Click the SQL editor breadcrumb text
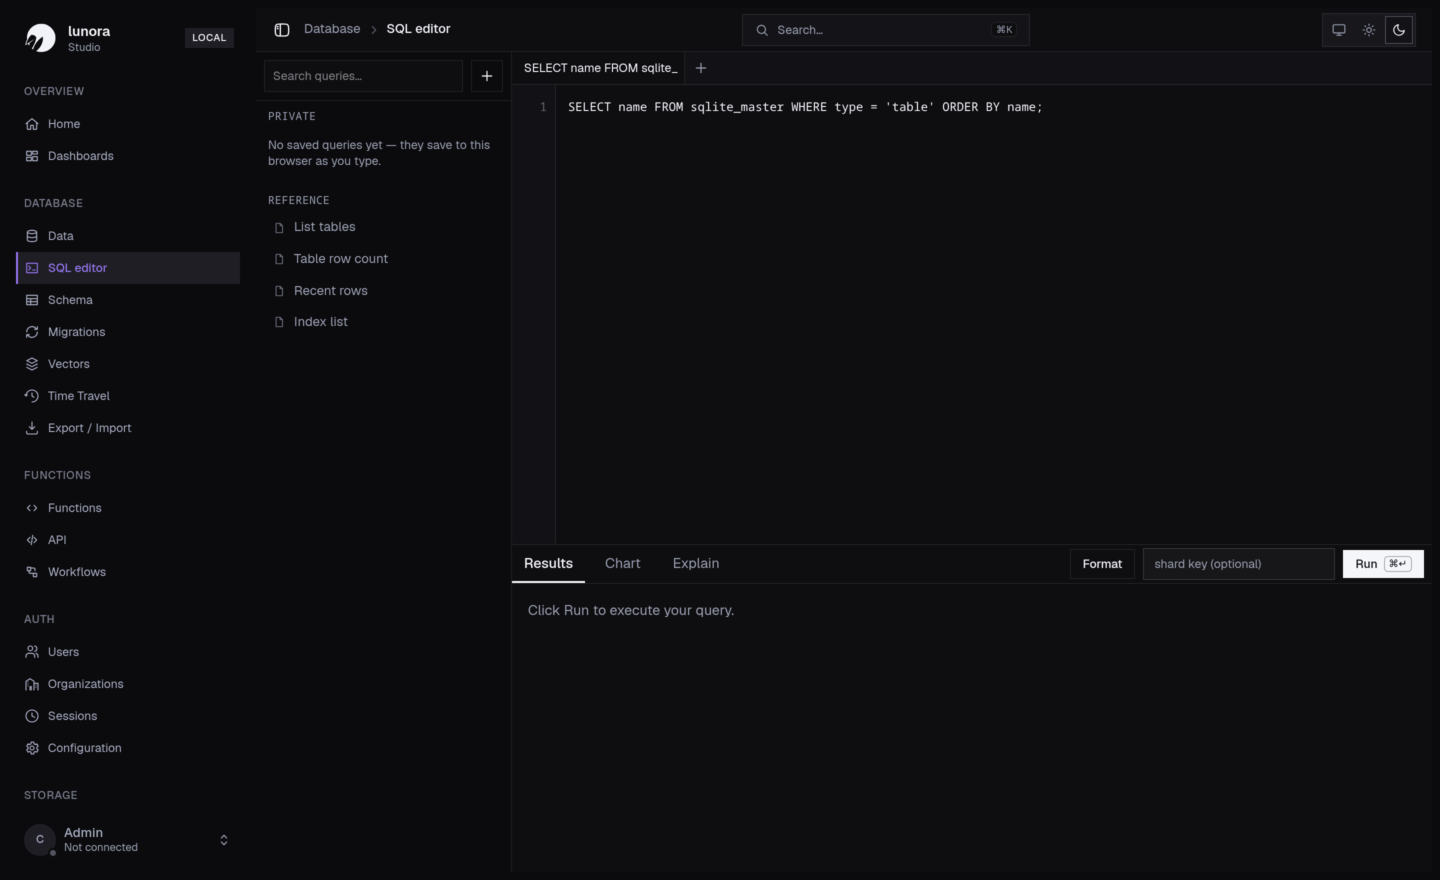1440x880 pixels. (418, 29)
